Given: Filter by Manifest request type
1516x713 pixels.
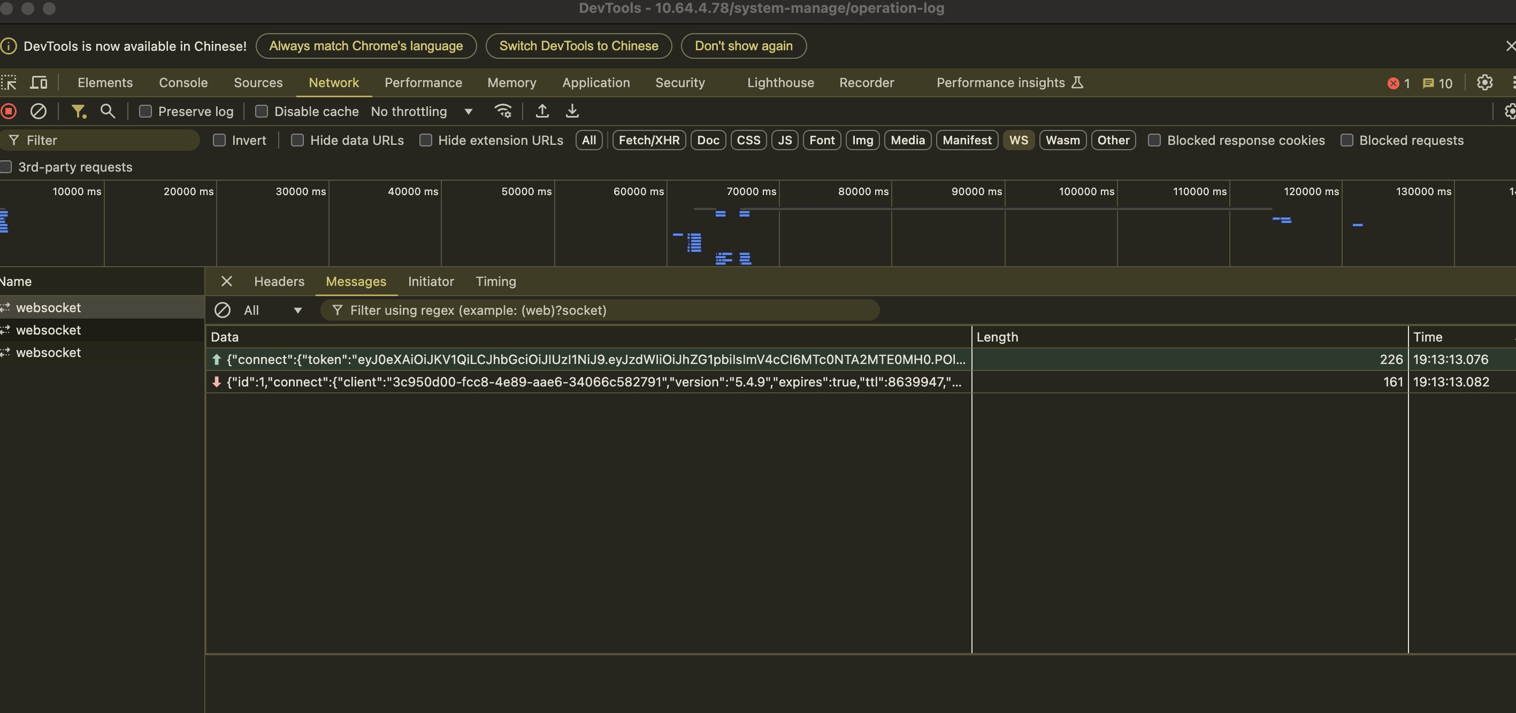Looking at the screenshot, I should 967,141.
